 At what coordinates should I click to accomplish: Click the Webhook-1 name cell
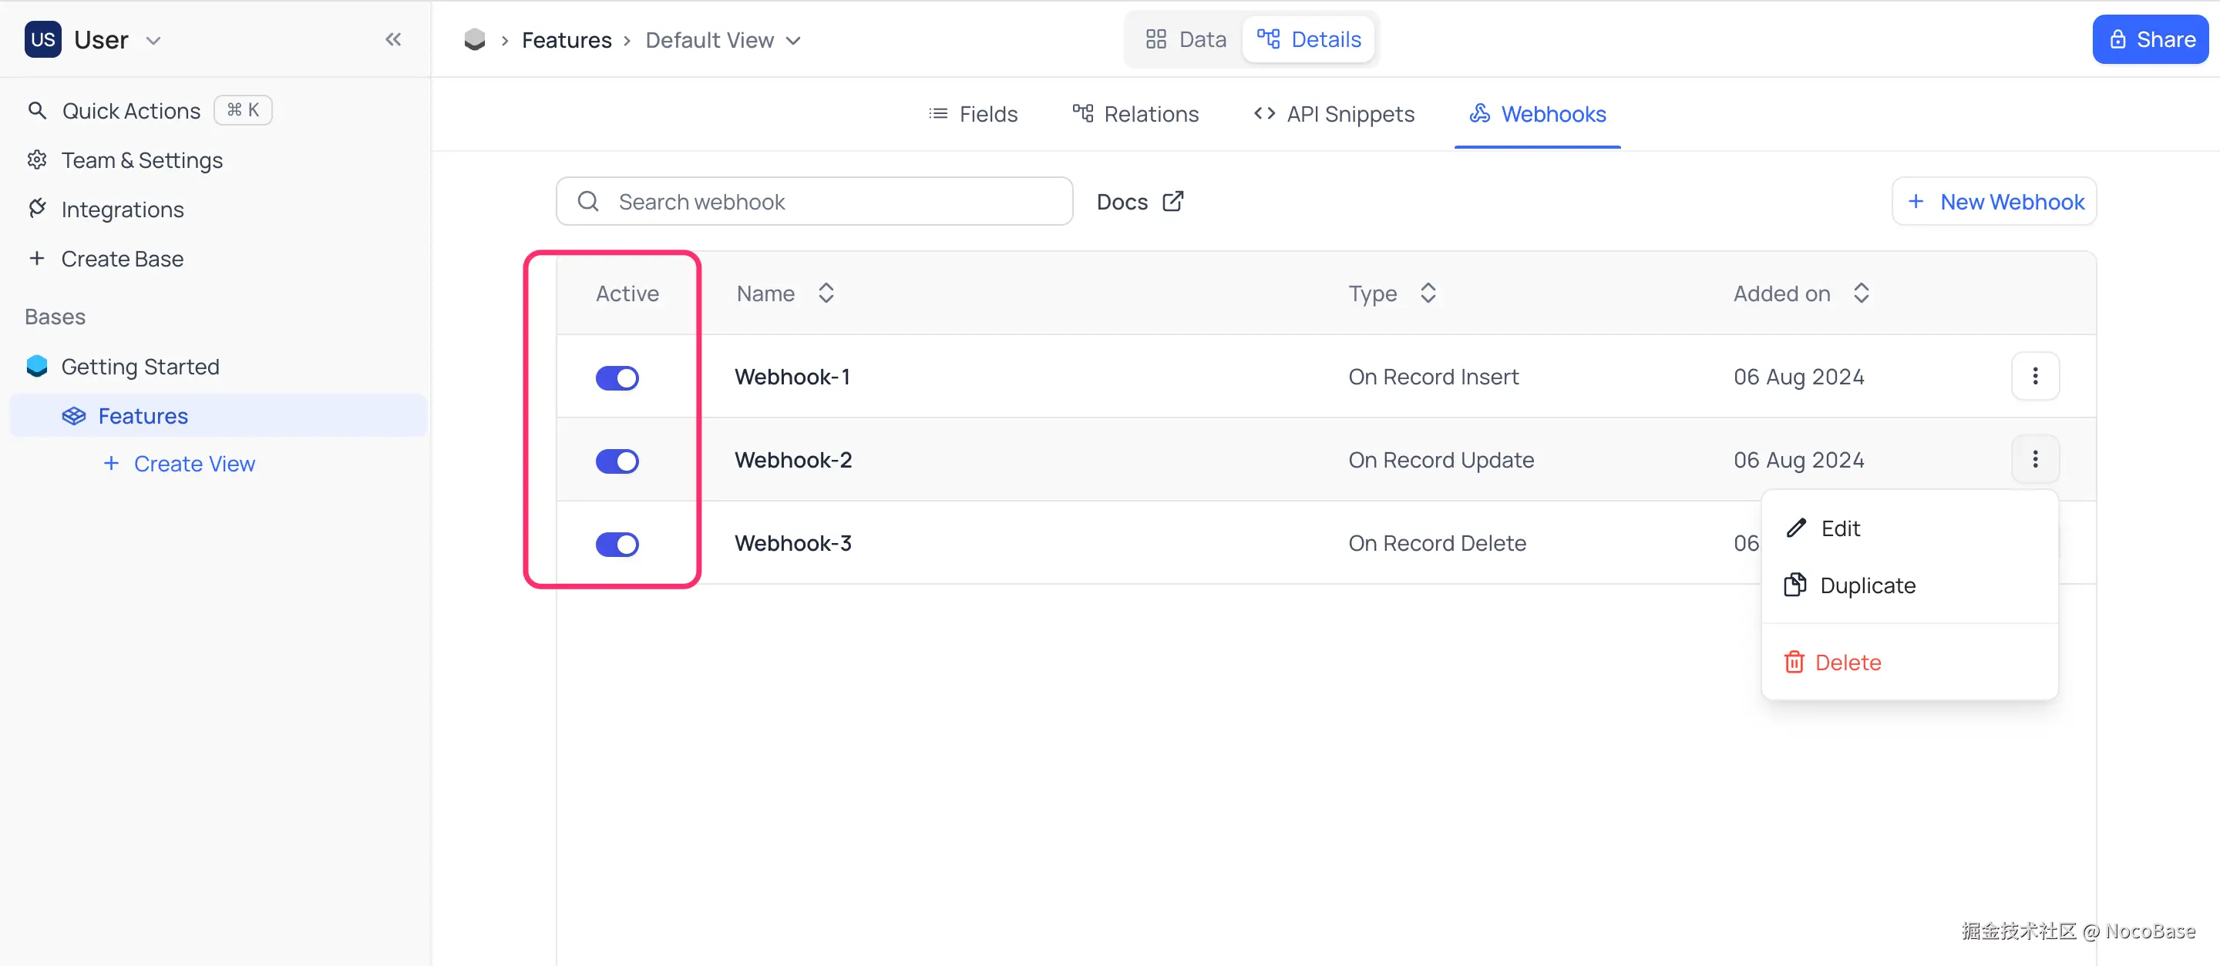pos(793,377)
